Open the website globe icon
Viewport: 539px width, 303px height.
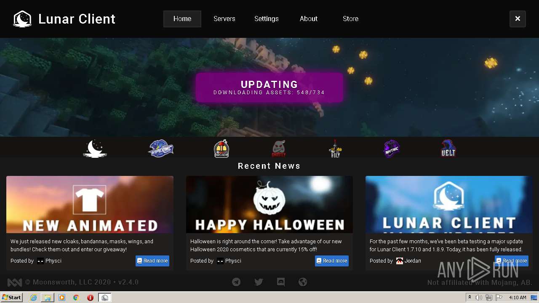point(303,282)
